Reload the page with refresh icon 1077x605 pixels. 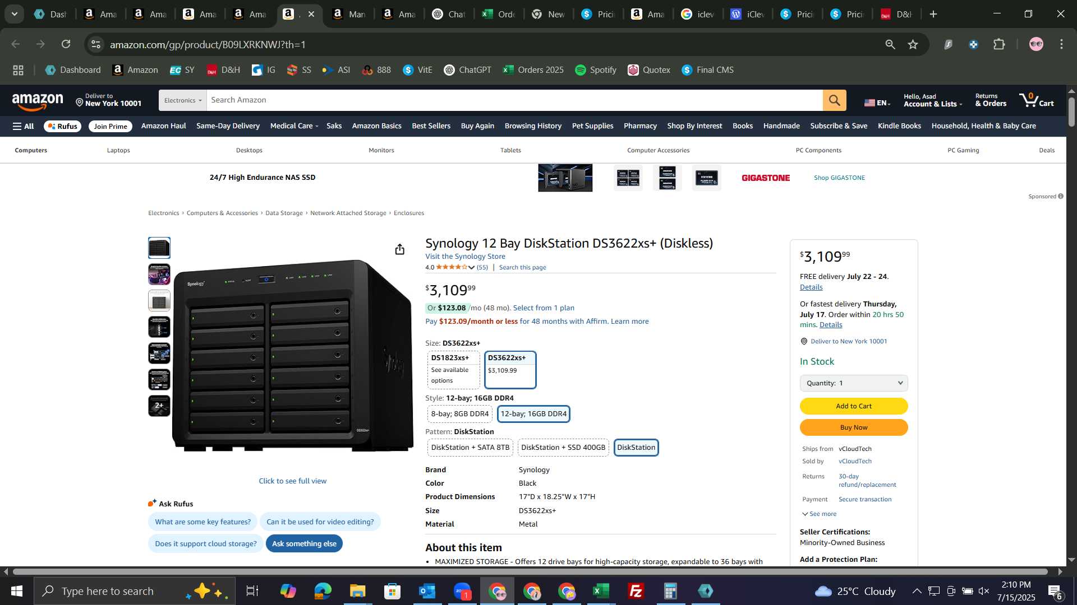66,44
